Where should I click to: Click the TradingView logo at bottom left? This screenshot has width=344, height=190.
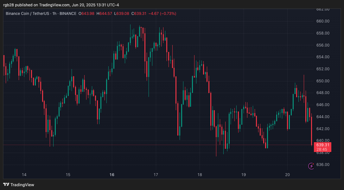[19, 185]
